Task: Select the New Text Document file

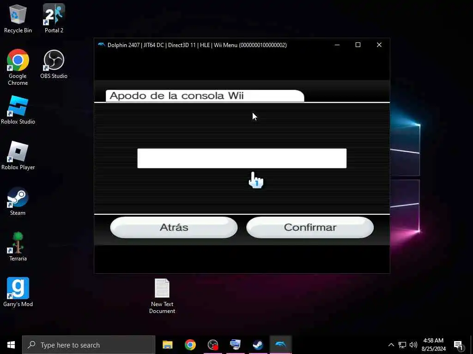Action: [162, 296]
